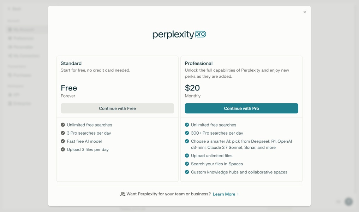Click the Standard plan's Unlimited free searches checkmark
359x212 pixels.
(x=63, y=125)
